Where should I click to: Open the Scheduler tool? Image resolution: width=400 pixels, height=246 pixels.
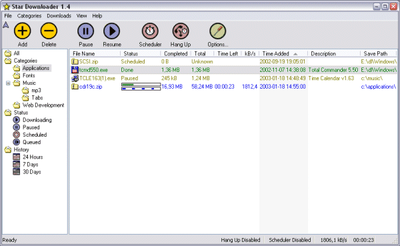pyautogui.click(x=150, y=31)
